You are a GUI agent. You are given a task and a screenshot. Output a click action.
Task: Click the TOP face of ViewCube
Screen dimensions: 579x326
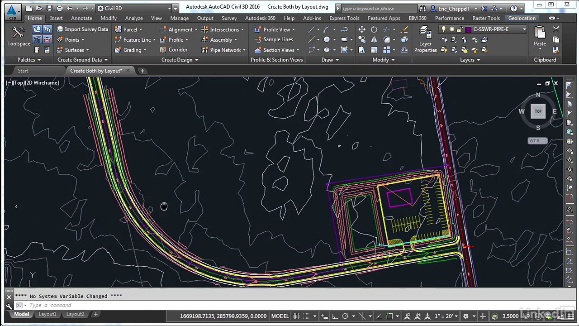[x=538, y=111]
